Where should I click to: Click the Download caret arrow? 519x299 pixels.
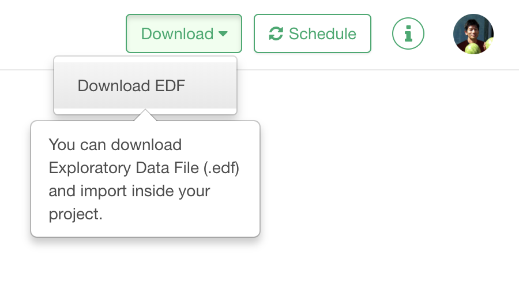click(x=223, y=34)
